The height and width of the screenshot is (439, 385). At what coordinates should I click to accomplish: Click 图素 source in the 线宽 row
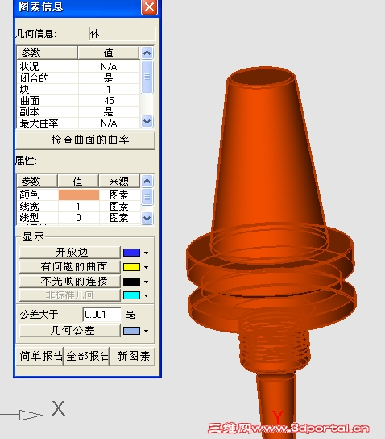pos(119,207)
